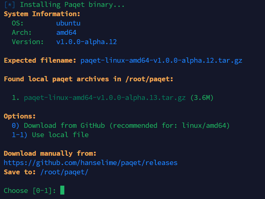Click the (3.6M) file size text

pyautogui.click(x=202, y=98)
